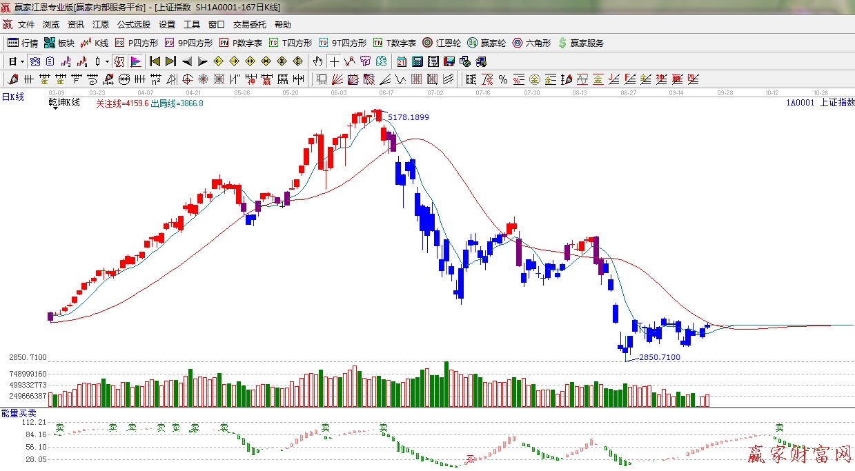Click the 日K线 label
This screenshot has height=471, width=855.
pos(12,97)
